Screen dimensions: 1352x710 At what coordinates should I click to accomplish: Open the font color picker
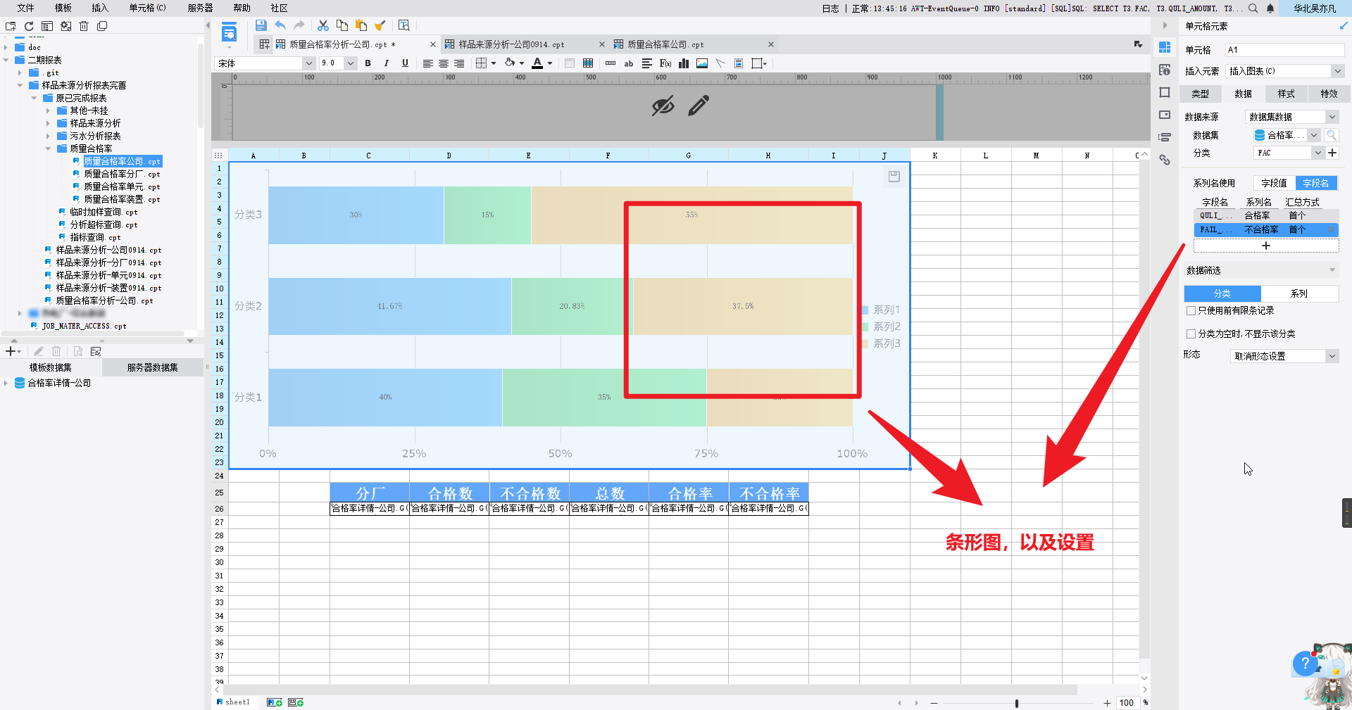(x=537, y=63)
